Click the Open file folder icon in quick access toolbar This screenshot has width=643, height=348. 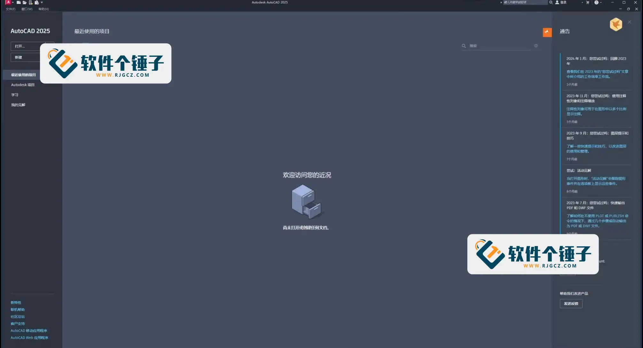point(24,2)
